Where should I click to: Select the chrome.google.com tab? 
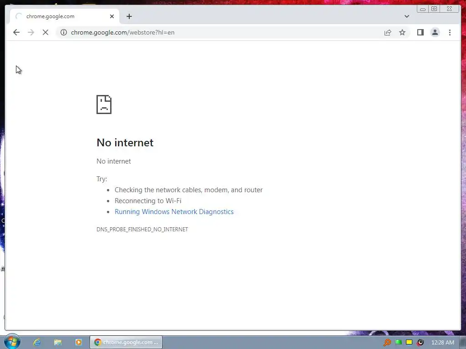(65, 16)
